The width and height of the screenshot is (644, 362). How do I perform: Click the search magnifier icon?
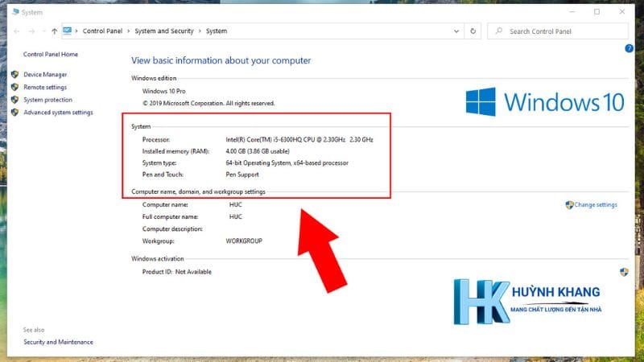click(498, 31)
